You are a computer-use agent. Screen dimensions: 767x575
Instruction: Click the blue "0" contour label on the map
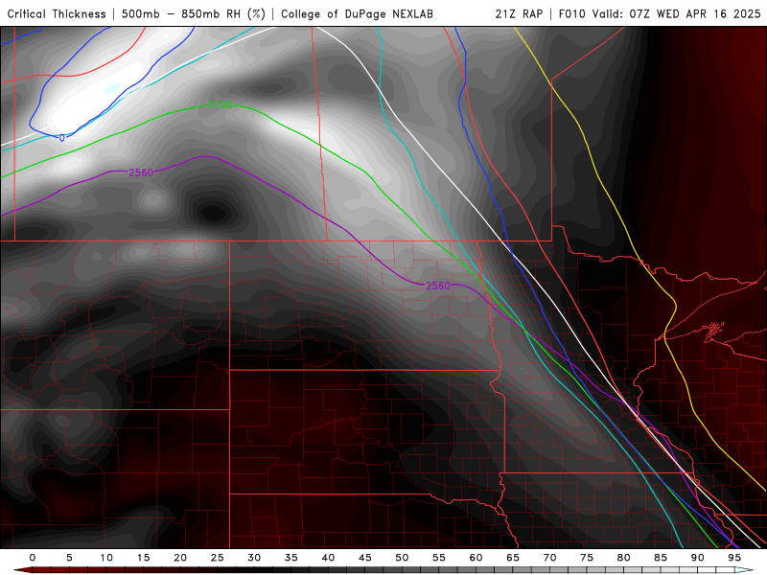61,138
